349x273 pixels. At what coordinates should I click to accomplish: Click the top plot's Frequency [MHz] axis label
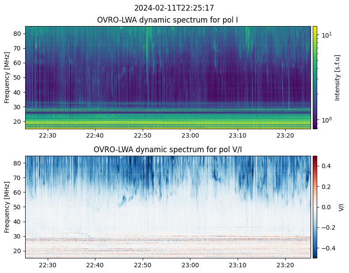(x=7, y=77)
